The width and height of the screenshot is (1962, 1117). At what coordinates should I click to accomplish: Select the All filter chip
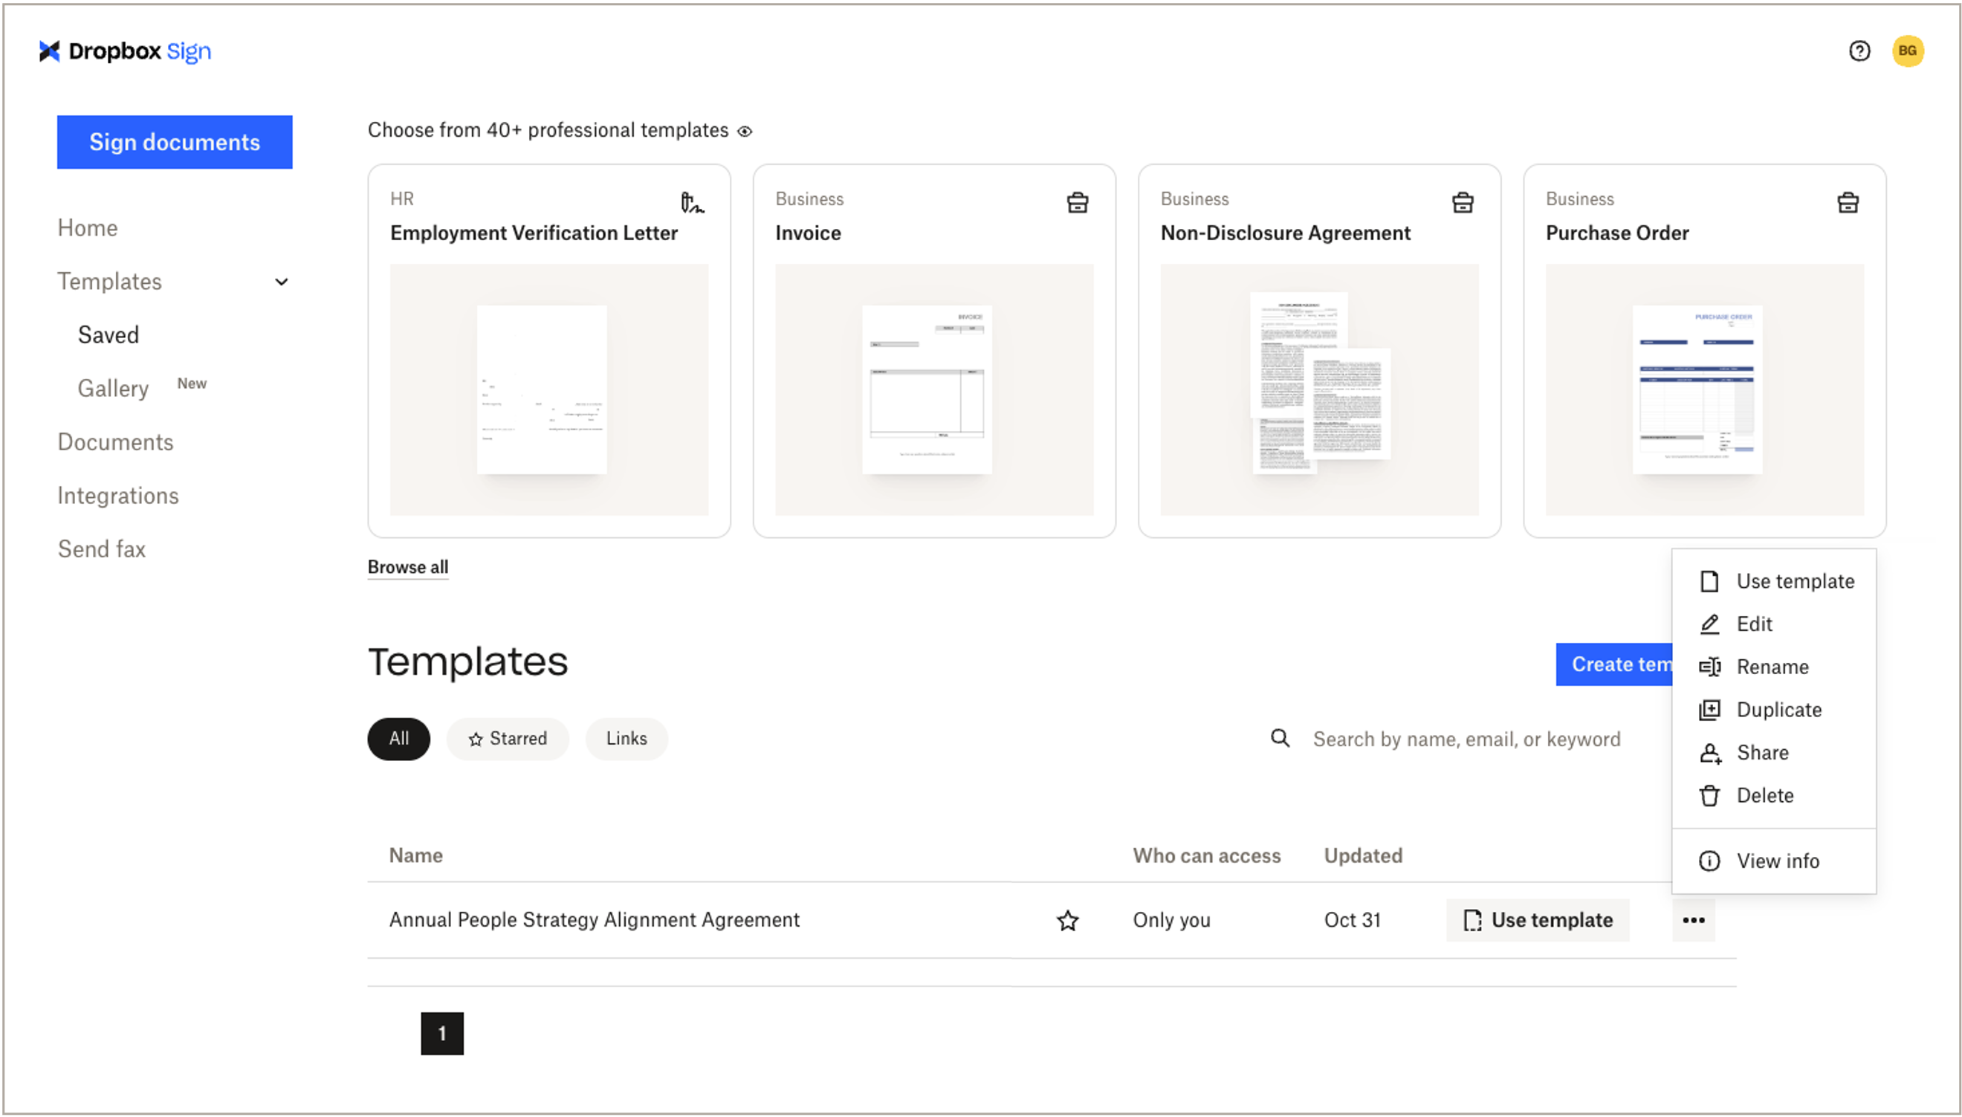tap(398, 738)
